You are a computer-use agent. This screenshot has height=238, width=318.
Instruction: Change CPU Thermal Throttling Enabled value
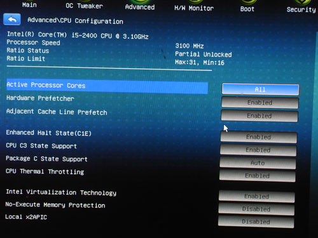tap(257, 176)
